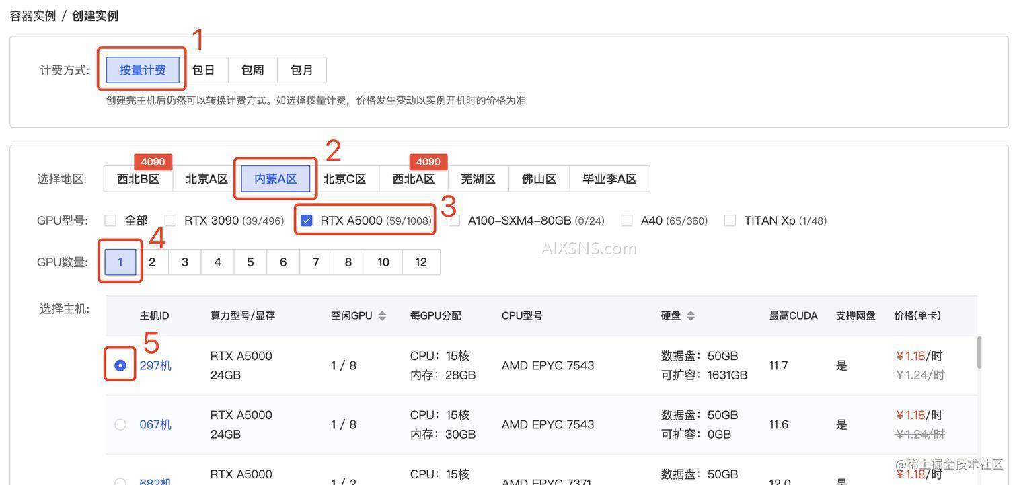Viewport: 1017px width, 485px height.
Task: Set GPU数量 to 2
Action: pos(151,262)
